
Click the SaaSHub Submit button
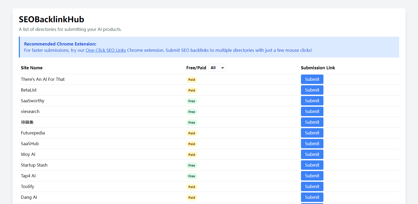[x=312, y=144]
